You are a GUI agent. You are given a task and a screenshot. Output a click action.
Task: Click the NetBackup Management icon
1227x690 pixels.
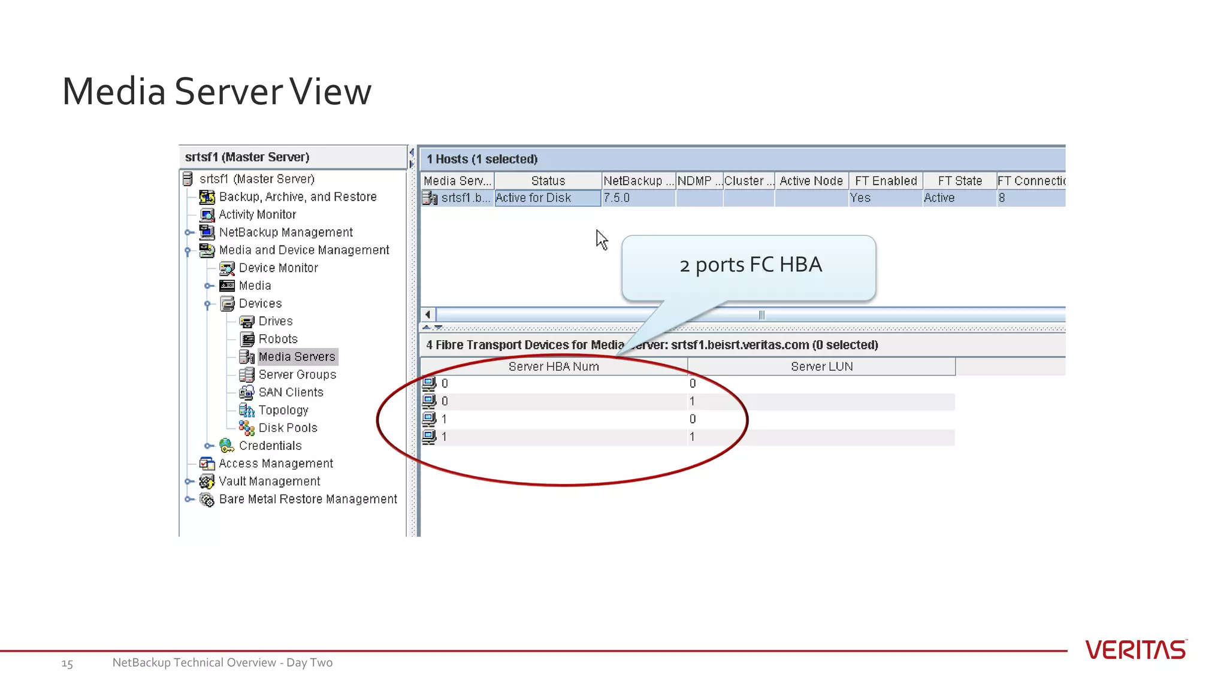[207, 232]
